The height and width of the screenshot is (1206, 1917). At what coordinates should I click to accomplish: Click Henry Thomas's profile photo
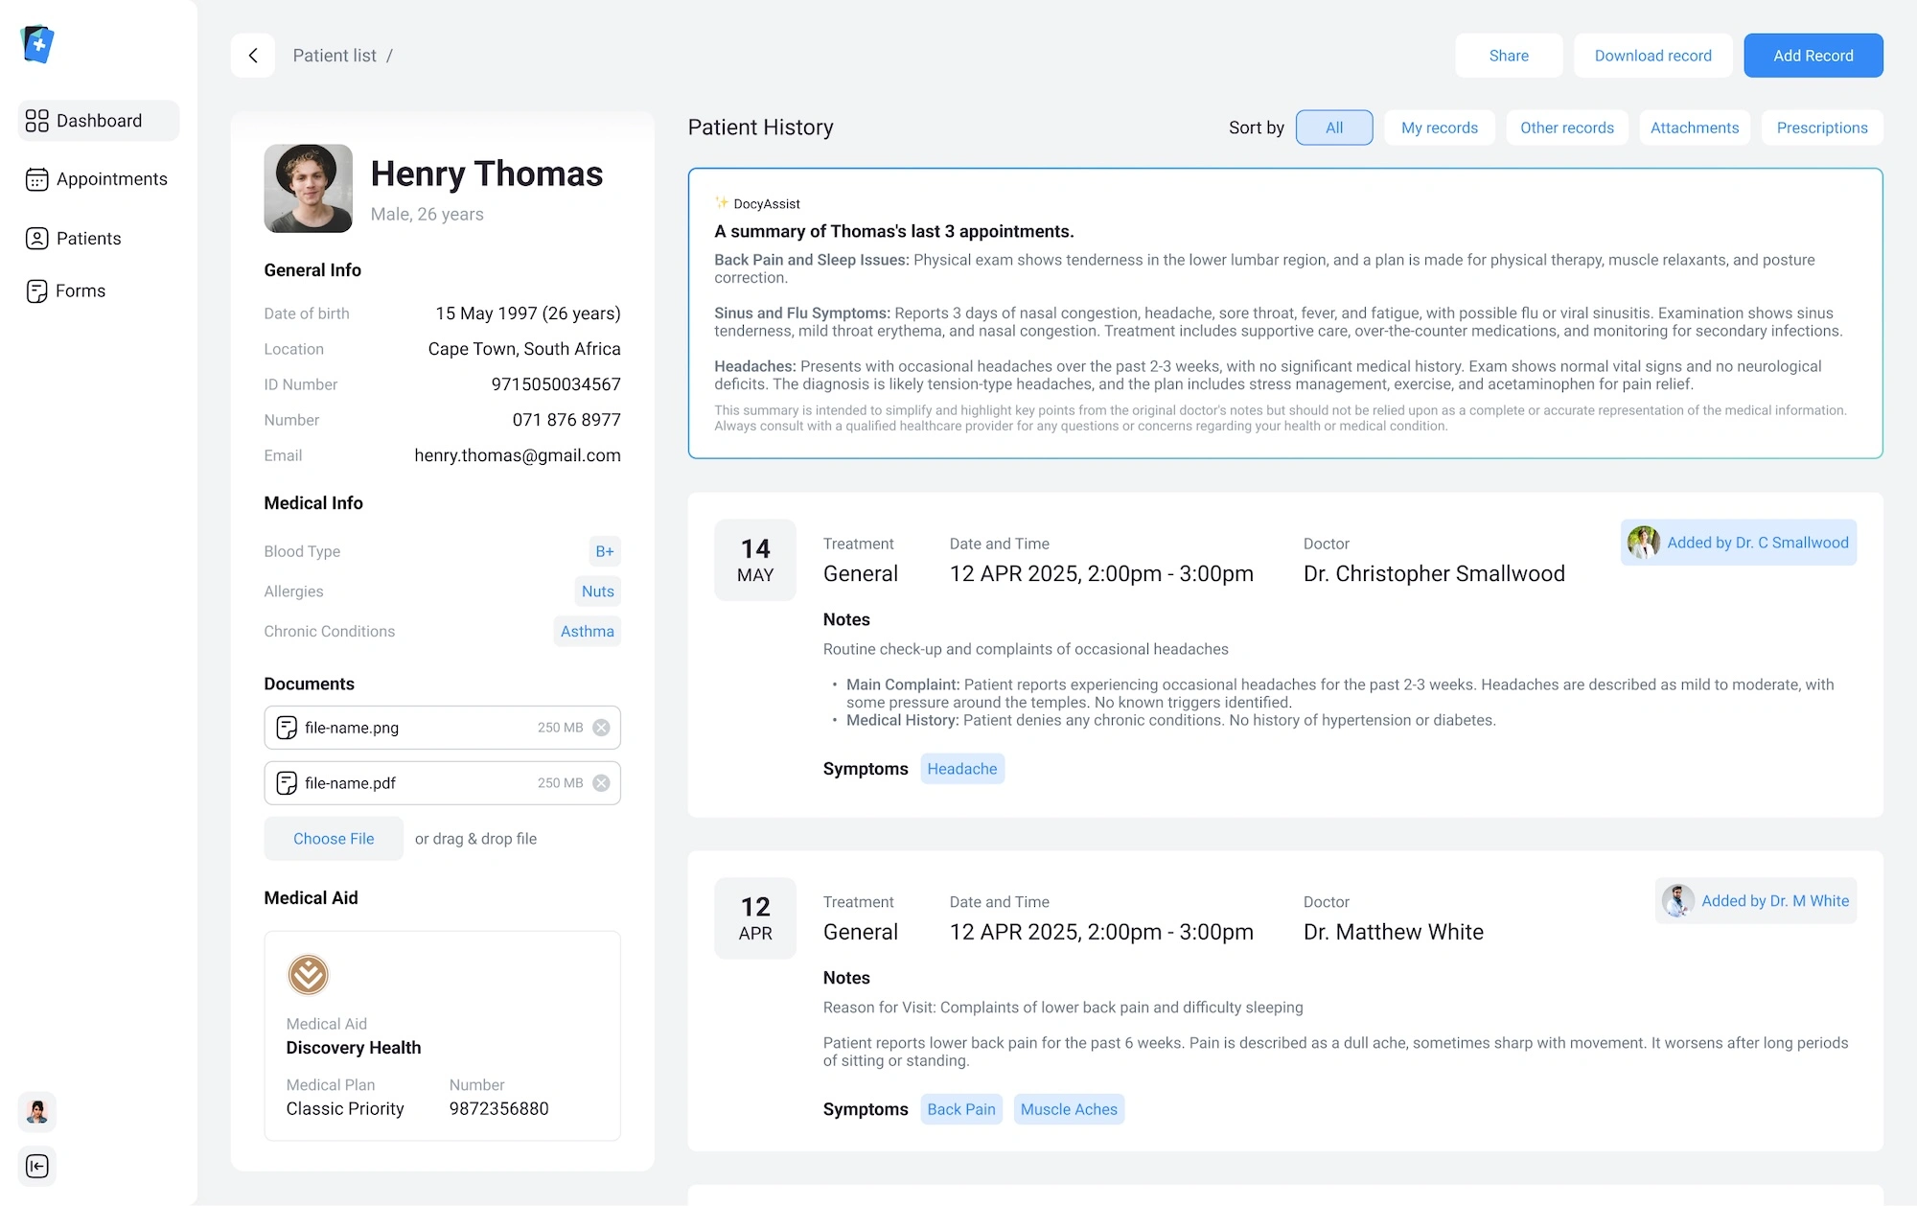(x=309, y=189)
